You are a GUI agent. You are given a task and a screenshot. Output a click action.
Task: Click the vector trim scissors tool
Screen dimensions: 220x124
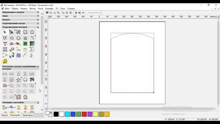[x=12, y=55]
